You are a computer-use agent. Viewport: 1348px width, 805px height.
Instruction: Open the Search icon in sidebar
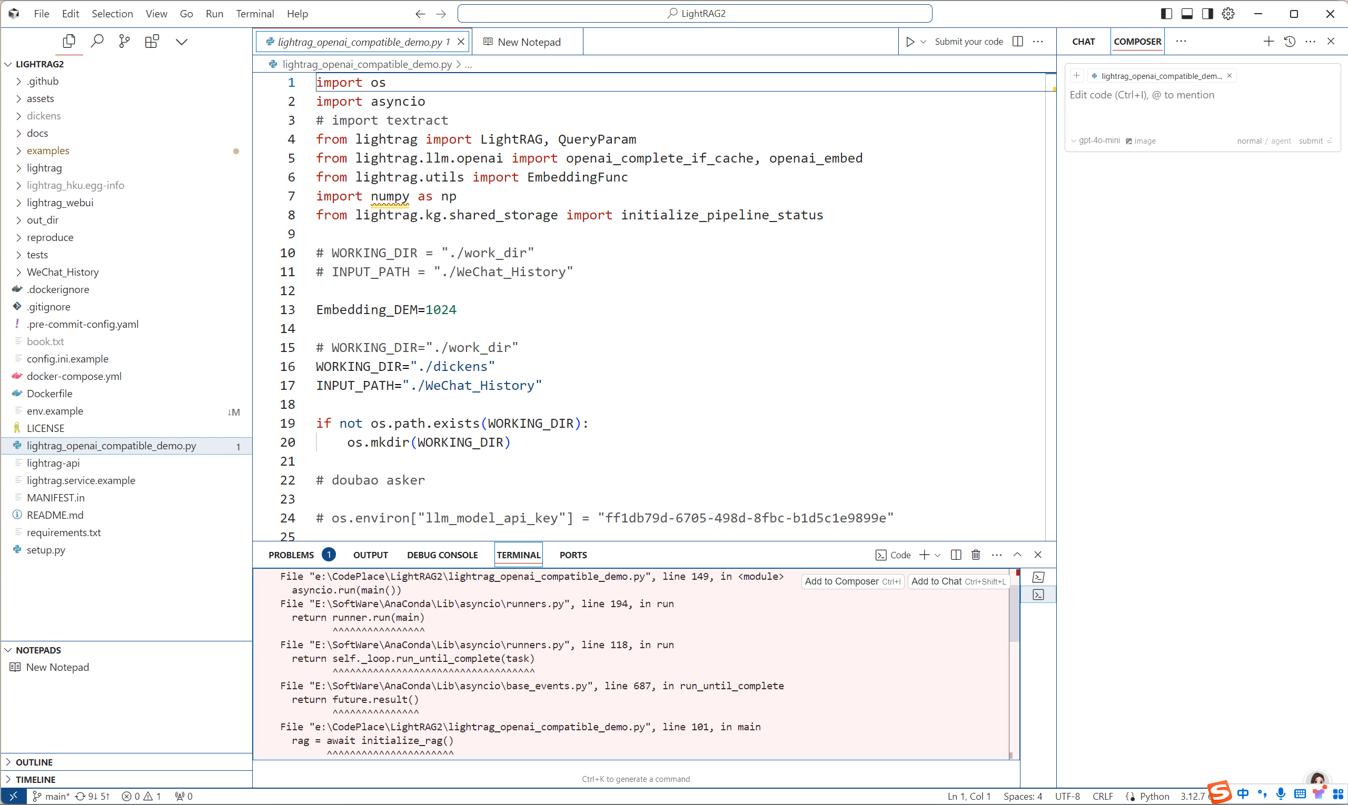tap(97, 41)
